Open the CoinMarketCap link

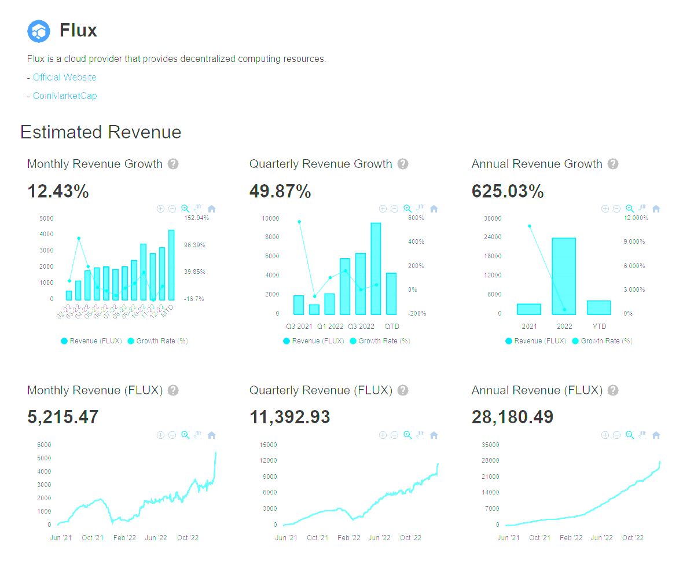[65, 96]
